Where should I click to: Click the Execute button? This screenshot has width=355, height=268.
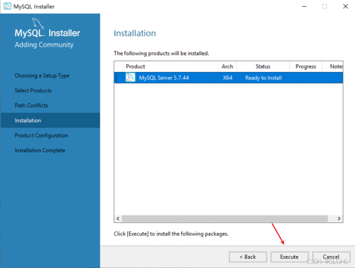tap(290, 257)
